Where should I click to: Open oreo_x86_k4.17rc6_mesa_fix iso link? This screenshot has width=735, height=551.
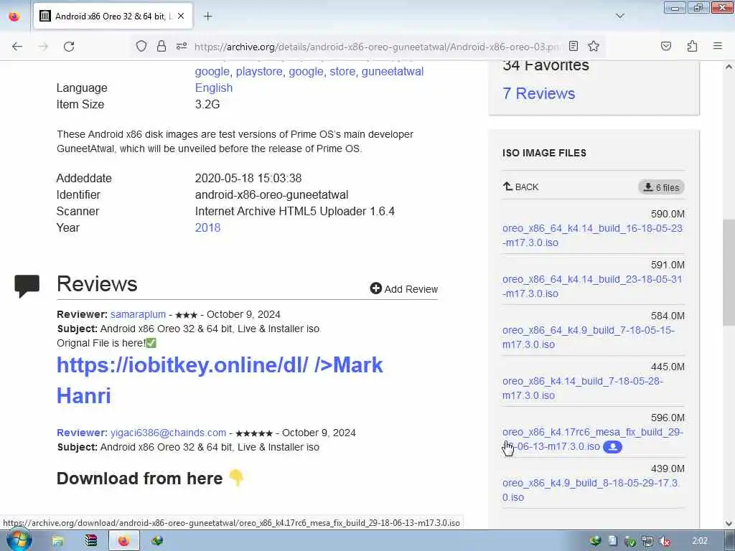pyautogui.click(x=592, y=439)
